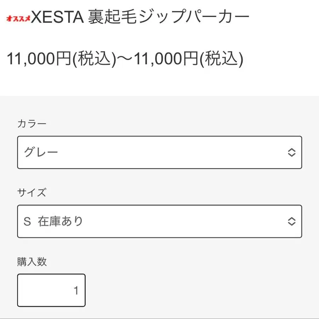Focus the 購入数 quantity input field
Screen dimensions: 319x319
click(51, 290)
